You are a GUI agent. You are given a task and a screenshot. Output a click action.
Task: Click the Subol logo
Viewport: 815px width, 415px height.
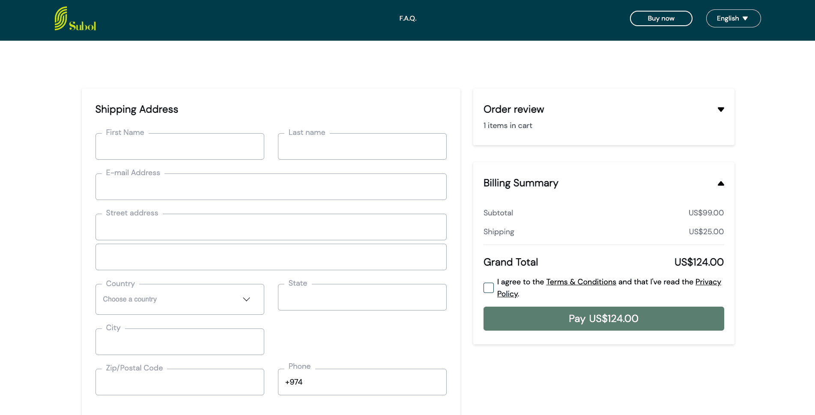pyautogui.click(x=75, y=18)
